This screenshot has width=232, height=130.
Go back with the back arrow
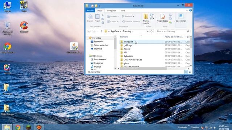pyautogui.click(x=89, y=31)
